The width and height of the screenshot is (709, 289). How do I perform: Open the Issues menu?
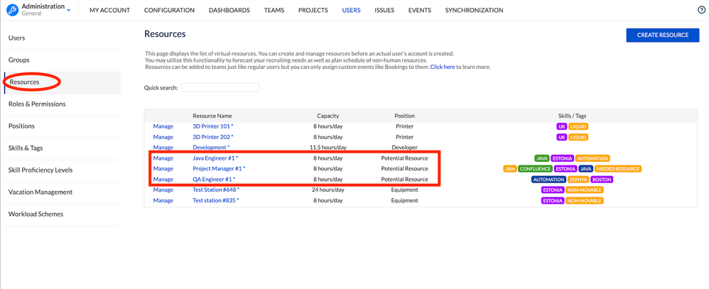pos(384,10)
